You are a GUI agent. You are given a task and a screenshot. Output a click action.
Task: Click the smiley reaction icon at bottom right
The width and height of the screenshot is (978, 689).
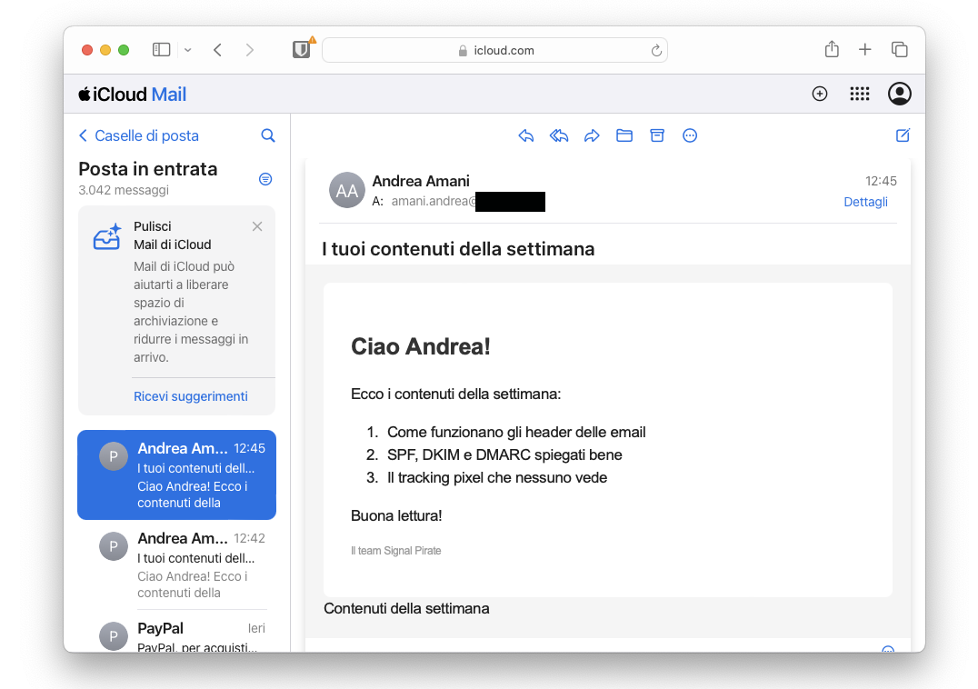point(888,652)
